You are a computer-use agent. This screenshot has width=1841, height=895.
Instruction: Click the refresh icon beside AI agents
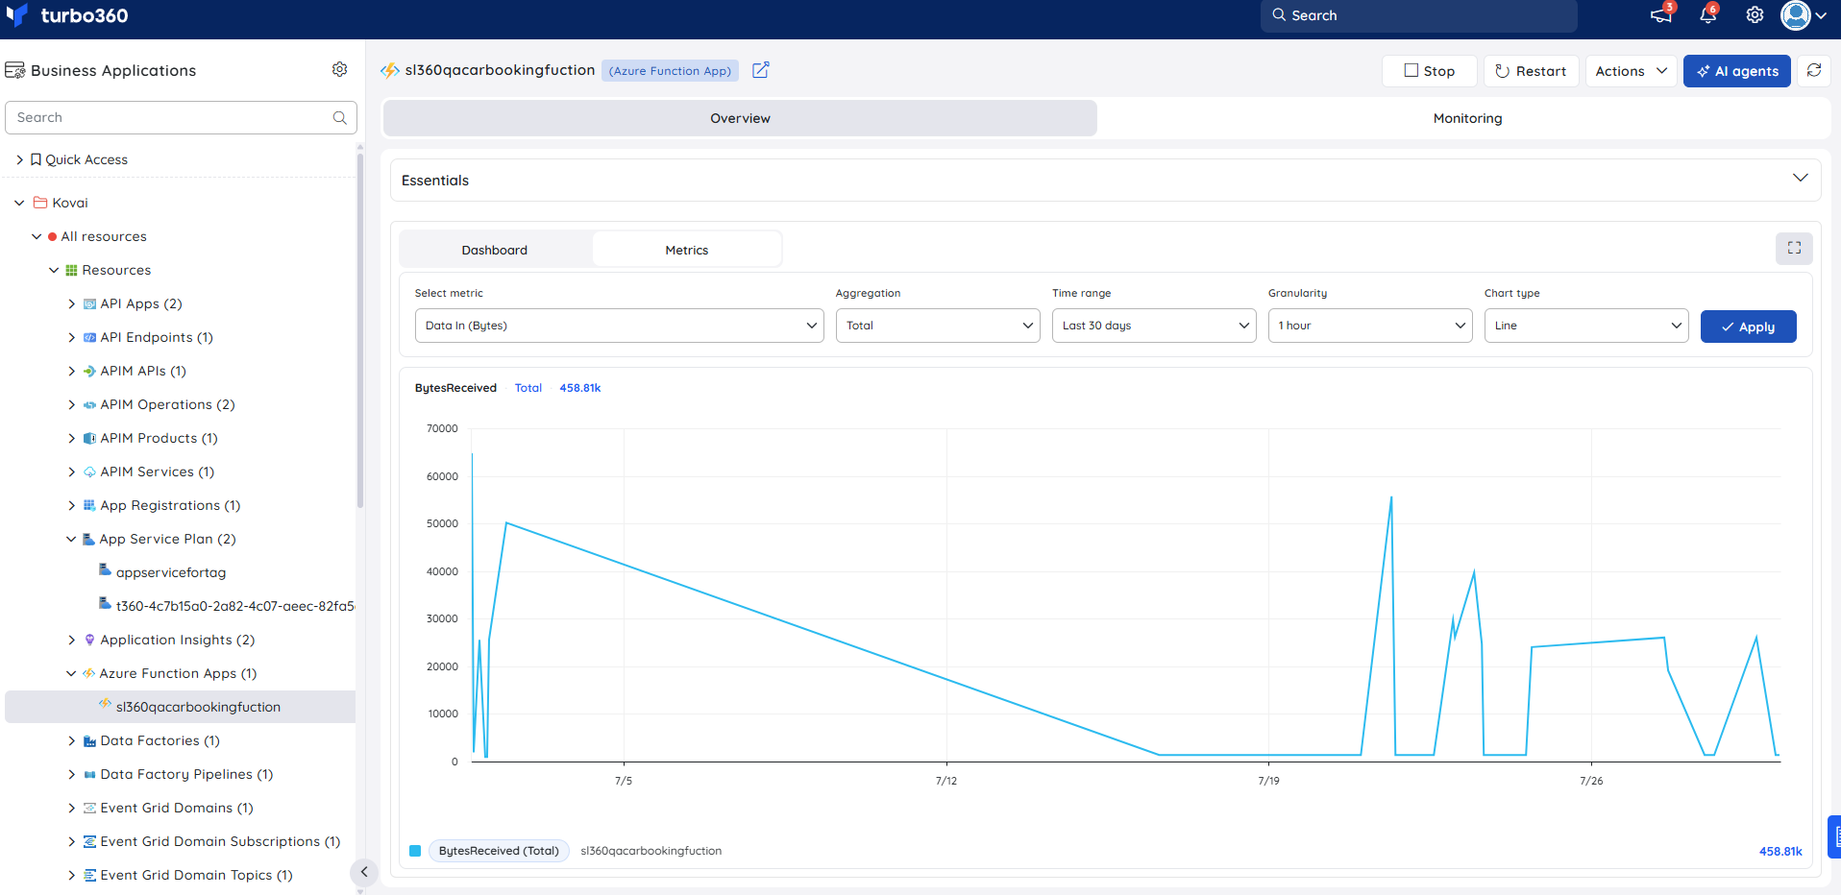coord(1814,70)
